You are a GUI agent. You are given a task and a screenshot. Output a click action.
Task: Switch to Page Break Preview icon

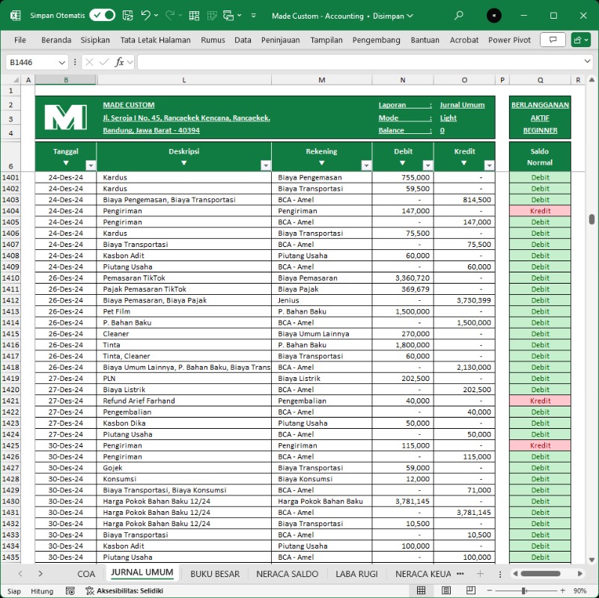click(x=471, y=591)
